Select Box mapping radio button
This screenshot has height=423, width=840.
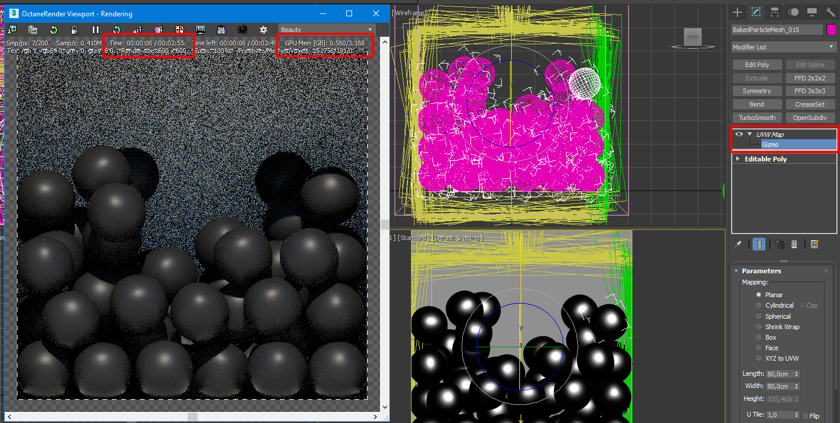tap(759, 337)
